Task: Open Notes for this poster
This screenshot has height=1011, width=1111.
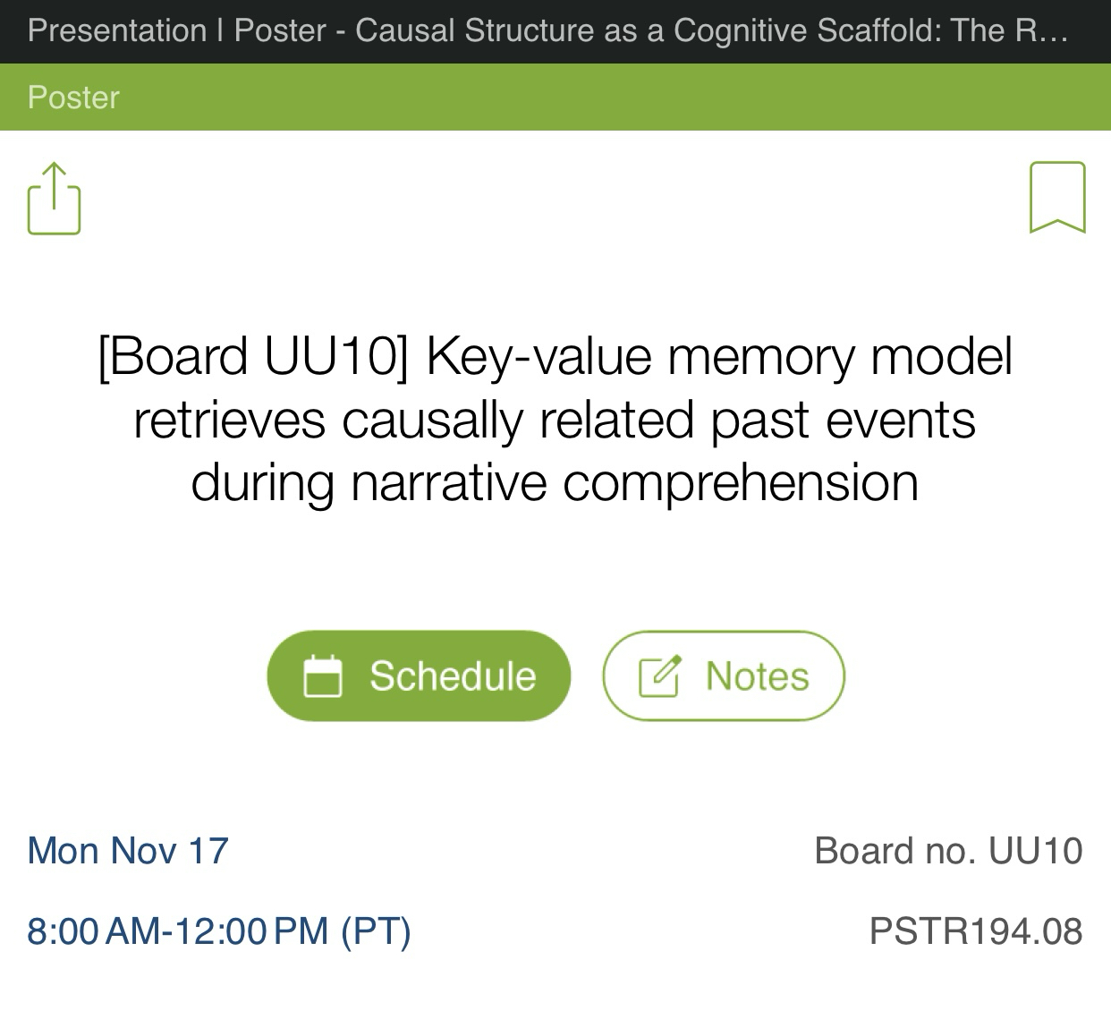Action: (x=724, y=676)
